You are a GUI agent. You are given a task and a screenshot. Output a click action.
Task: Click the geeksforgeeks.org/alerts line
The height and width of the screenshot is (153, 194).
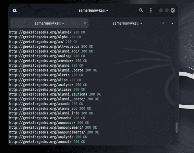coord(46,75)
